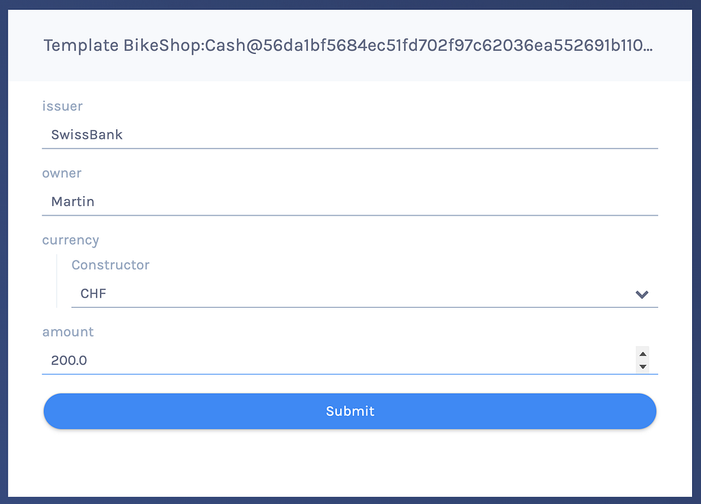Click the amount label
The width and height of the screenshot is (701, 504).
point(68,332)
